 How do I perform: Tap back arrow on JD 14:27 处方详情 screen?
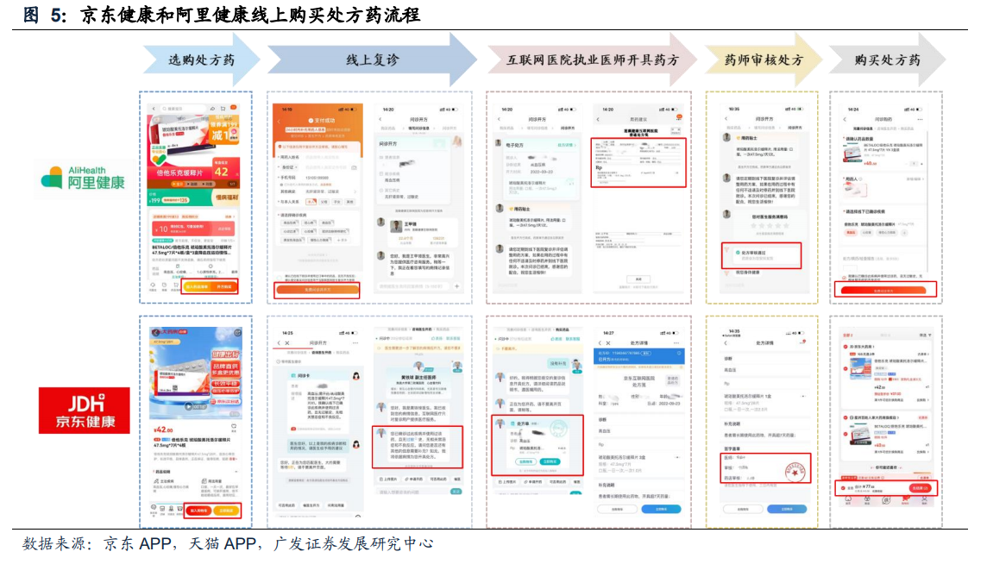coord(600,342)
